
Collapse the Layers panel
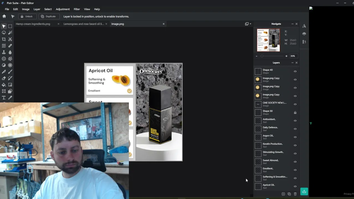[292, 63]
